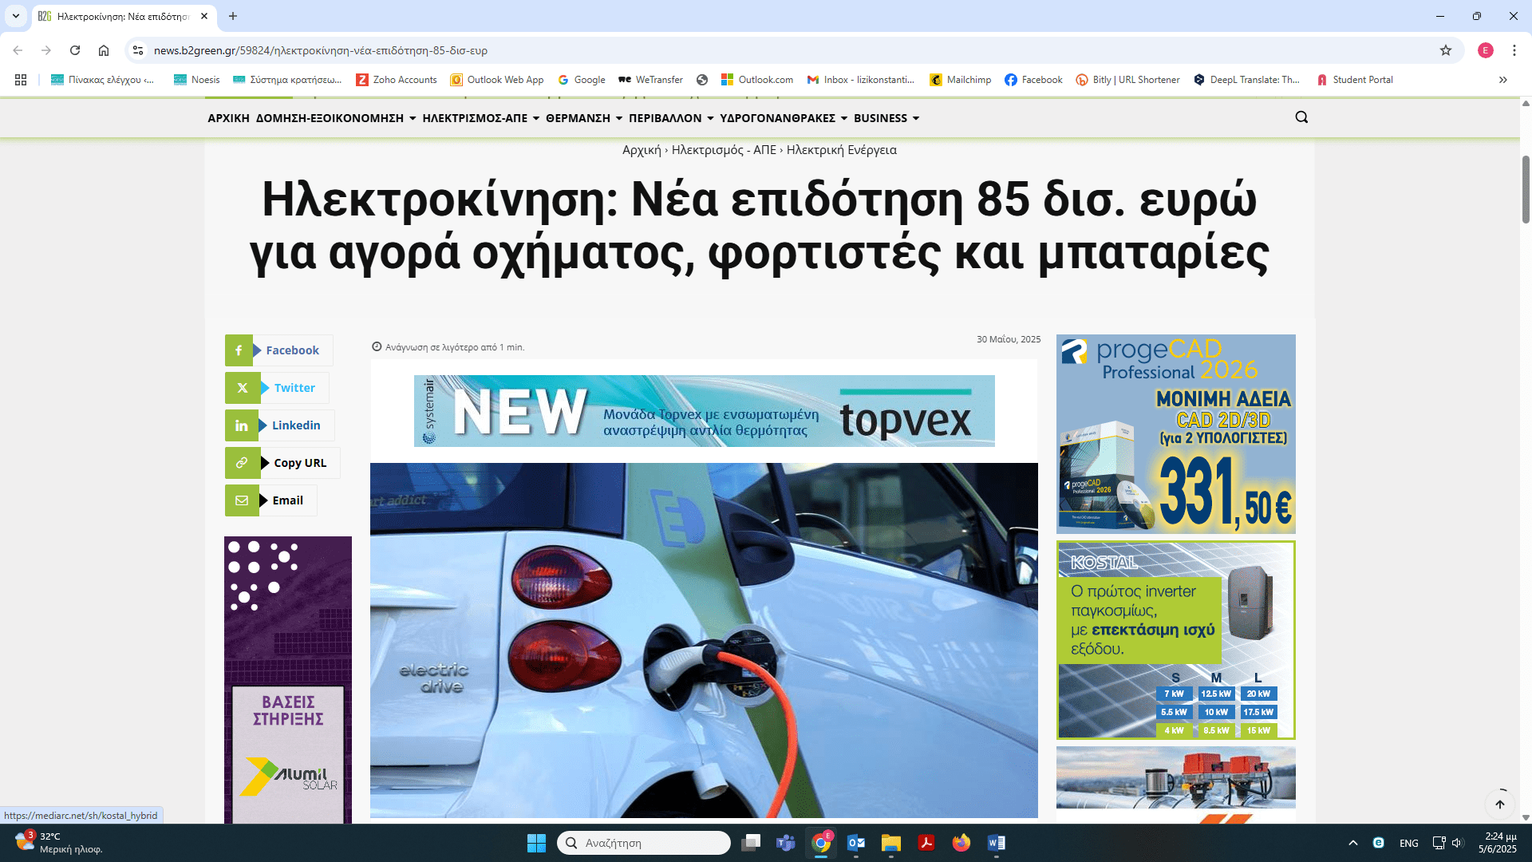Open Ηλεκτρική Ενέργεια breadcrumb link
The image size is (1532, 862).
(x=841, y=150)
